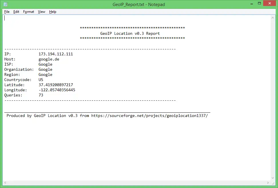278x188 pixels.
Task: Click the Notepad icon in title bar
Action: coord(5,4)
